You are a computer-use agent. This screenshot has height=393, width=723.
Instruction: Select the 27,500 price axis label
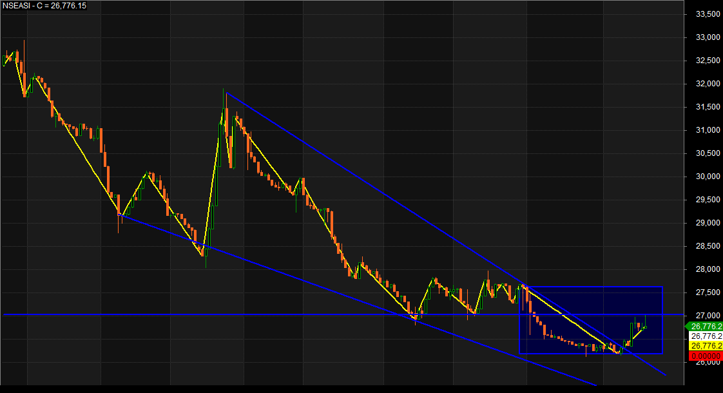[708, 292]
